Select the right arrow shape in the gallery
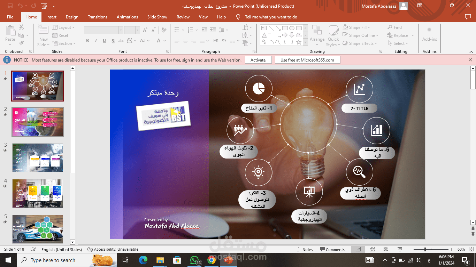The width and height of the screenshot is (476, 267). click(285, 35)
